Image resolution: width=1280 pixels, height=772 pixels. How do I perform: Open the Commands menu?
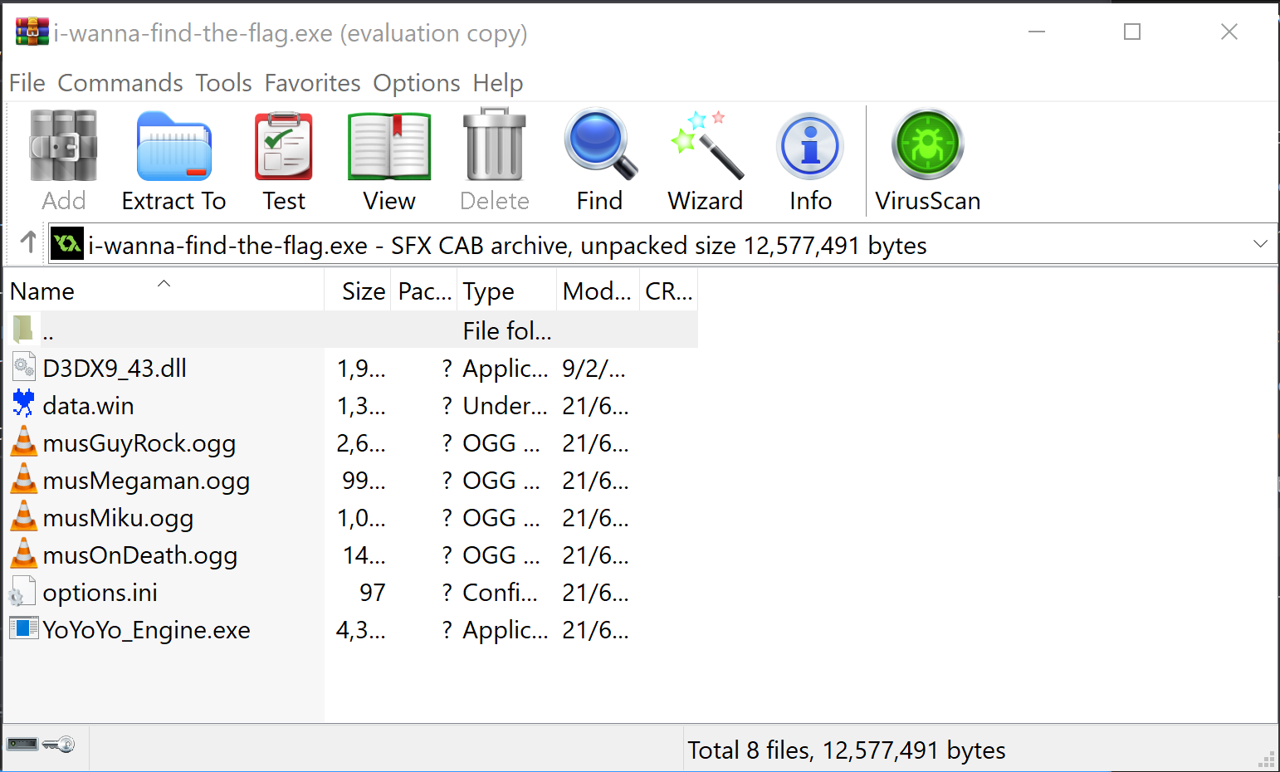pos(120,83)
